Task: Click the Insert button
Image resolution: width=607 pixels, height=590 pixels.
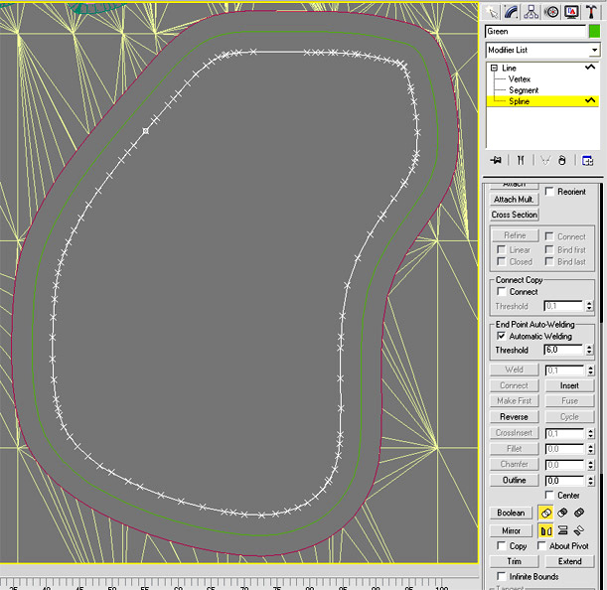Action: 569,385
